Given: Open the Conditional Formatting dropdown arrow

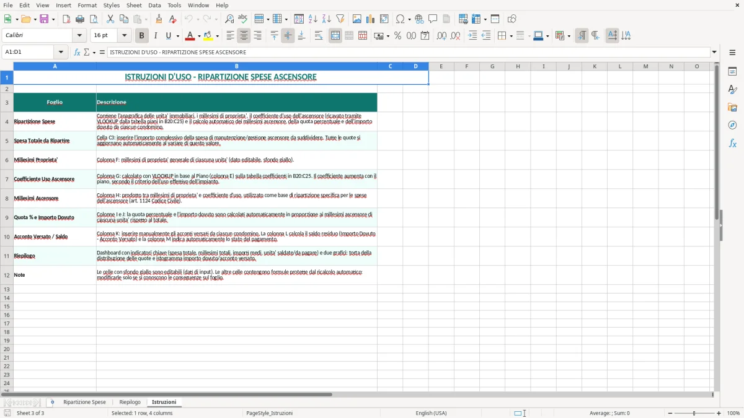Looking at the screenshot, I should click(x=569, y=36).
